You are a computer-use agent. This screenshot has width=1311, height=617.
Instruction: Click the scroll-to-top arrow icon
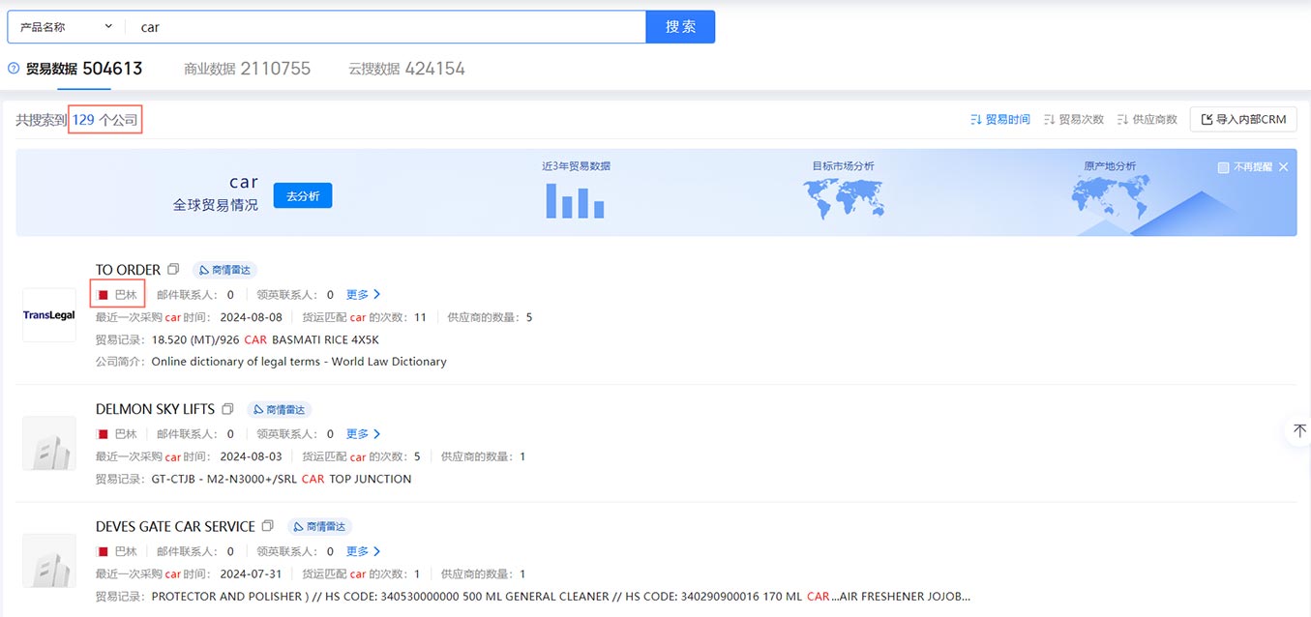[x=1299, y=430]
